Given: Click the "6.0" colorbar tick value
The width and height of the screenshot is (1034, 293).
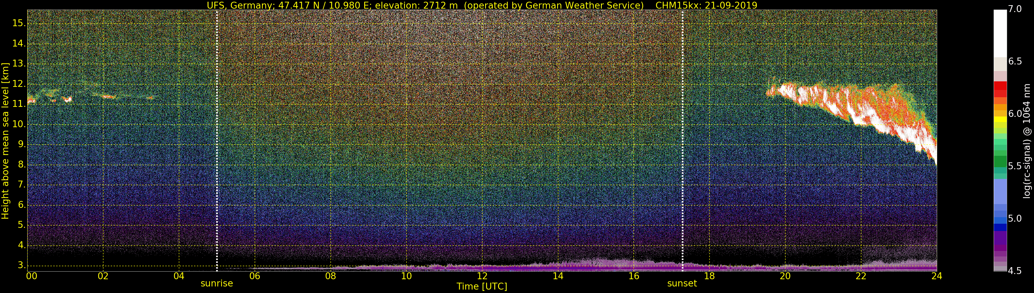Looking at the screenshot, I should (x=1015, y=114).
